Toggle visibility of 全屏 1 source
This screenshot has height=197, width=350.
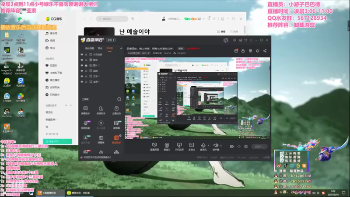82,82
